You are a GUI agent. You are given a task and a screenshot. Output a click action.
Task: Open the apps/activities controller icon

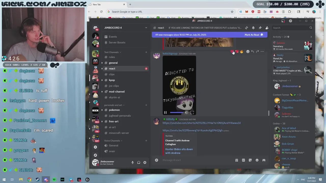(x=264, y=160)
